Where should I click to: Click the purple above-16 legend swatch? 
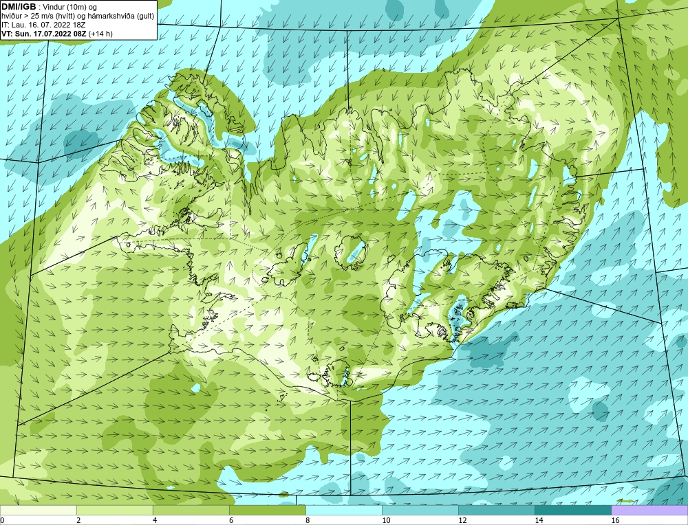point(649,510)
